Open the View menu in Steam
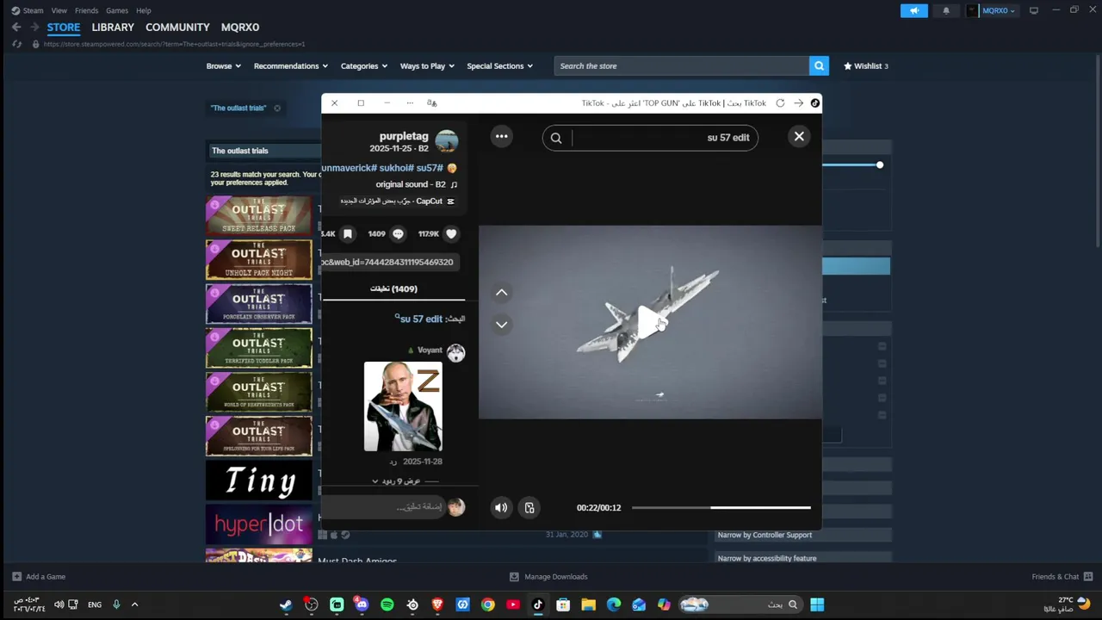Image resolution: width=1102 pixels, height=620 pixels. [59, 10]
